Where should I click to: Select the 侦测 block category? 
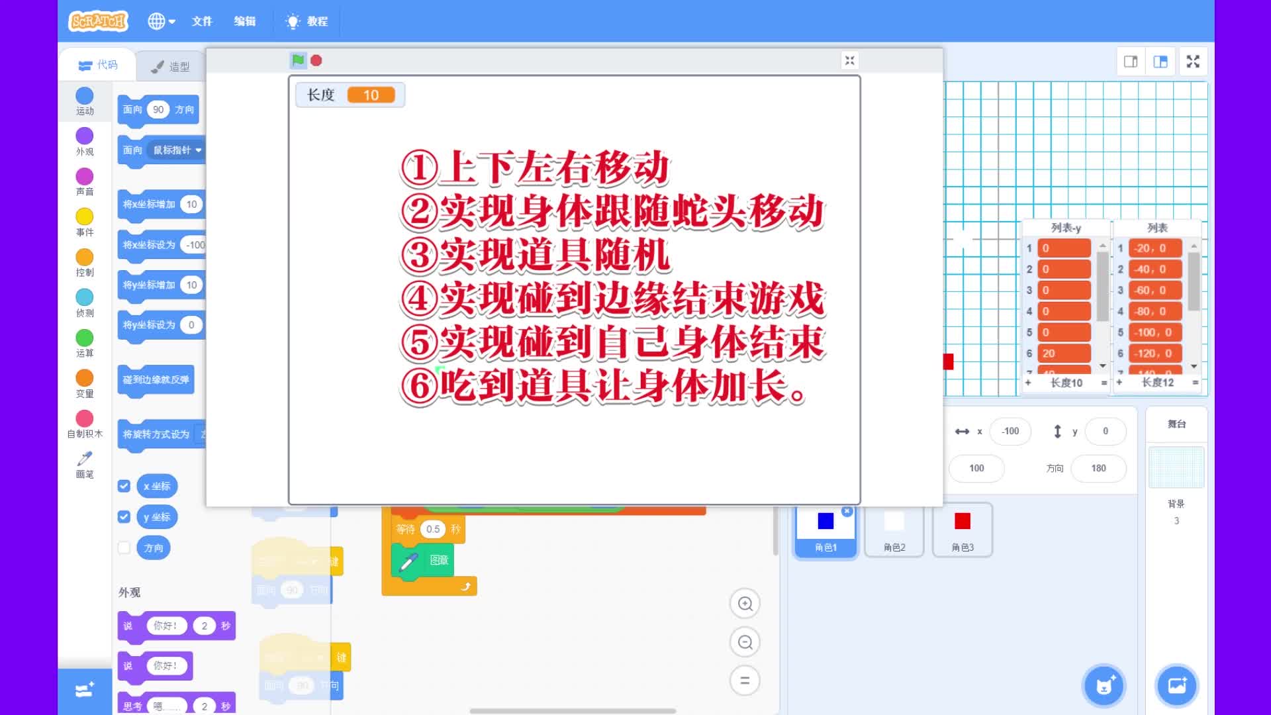(x=85, y=303)
